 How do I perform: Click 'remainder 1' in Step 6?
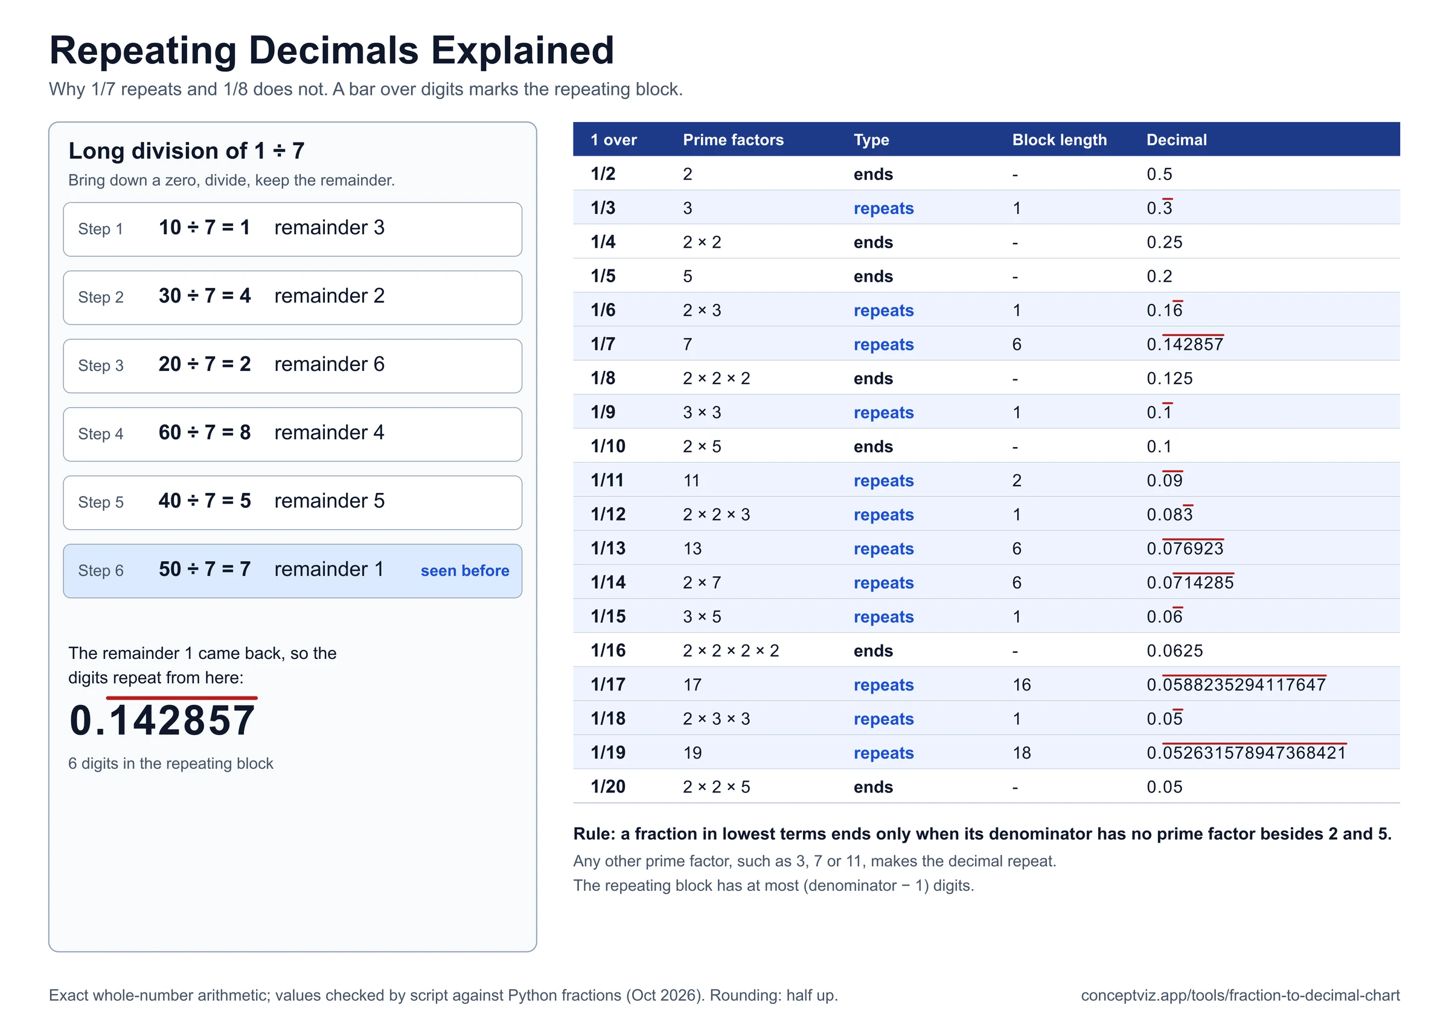point(329,569)
